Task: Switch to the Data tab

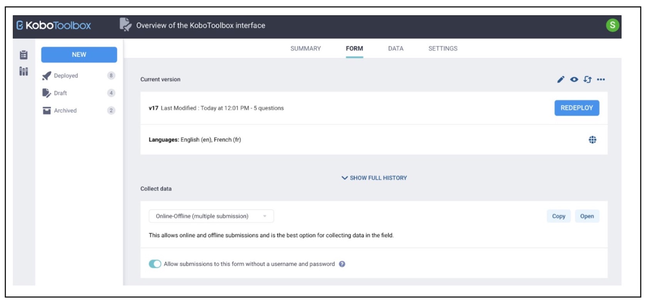Action: coord(396,49)
